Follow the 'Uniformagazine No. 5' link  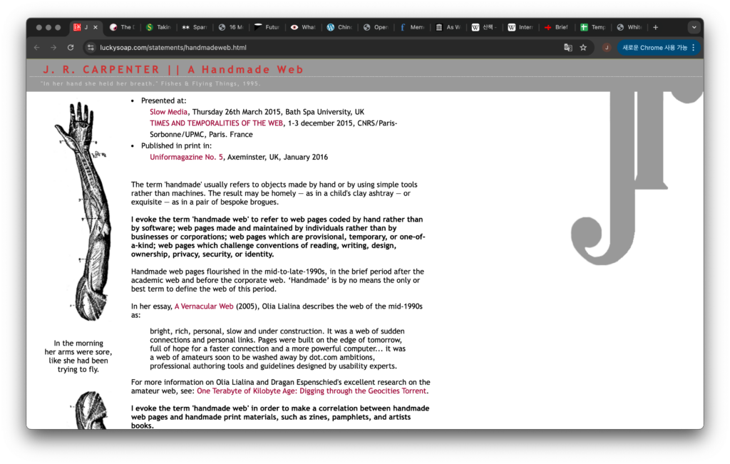[186, 157]
